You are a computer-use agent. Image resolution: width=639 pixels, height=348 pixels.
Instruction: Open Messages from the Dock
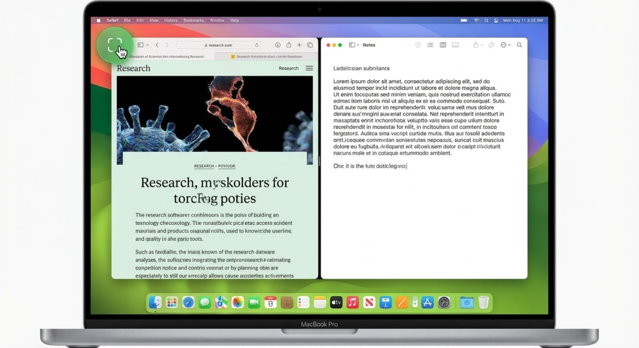(205, 302)
